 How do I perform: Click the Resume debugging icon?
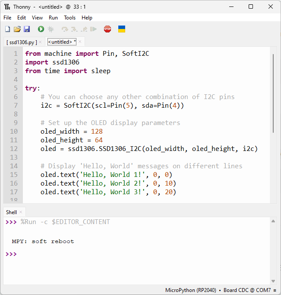coord(93,29)
